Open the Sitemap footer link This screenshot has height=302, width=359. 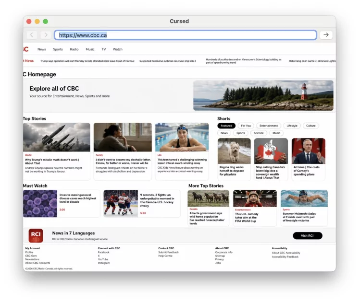tap(220, 256)
